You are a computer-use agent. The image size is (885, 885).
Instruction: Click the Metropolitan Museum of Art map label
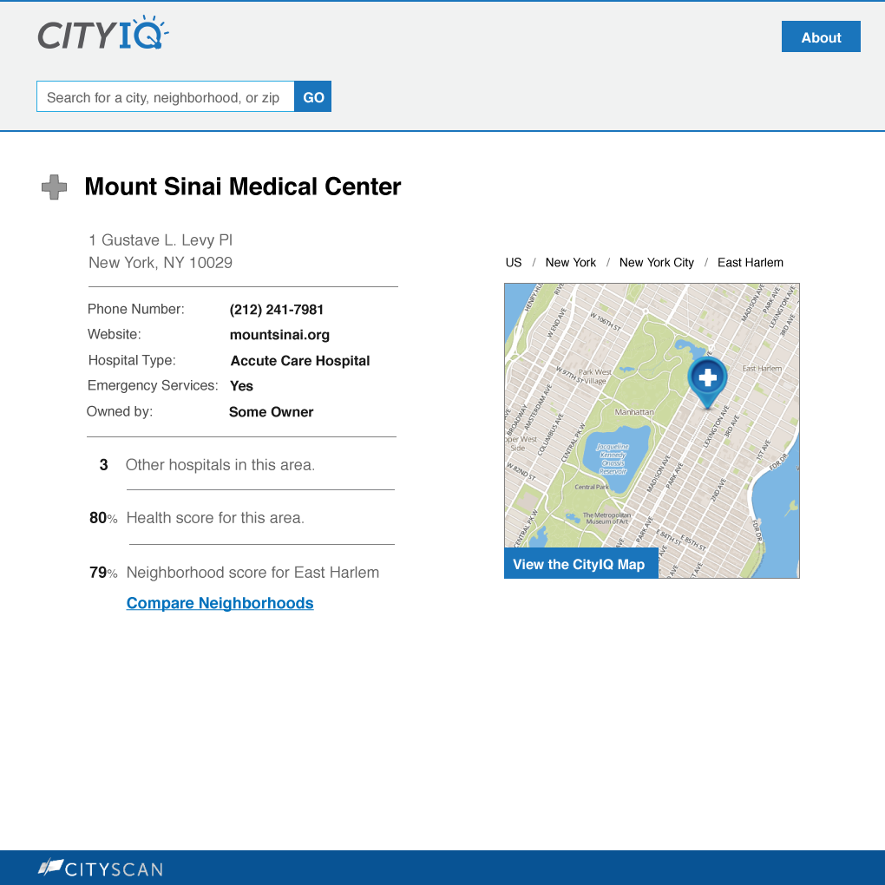click(606, 518)
